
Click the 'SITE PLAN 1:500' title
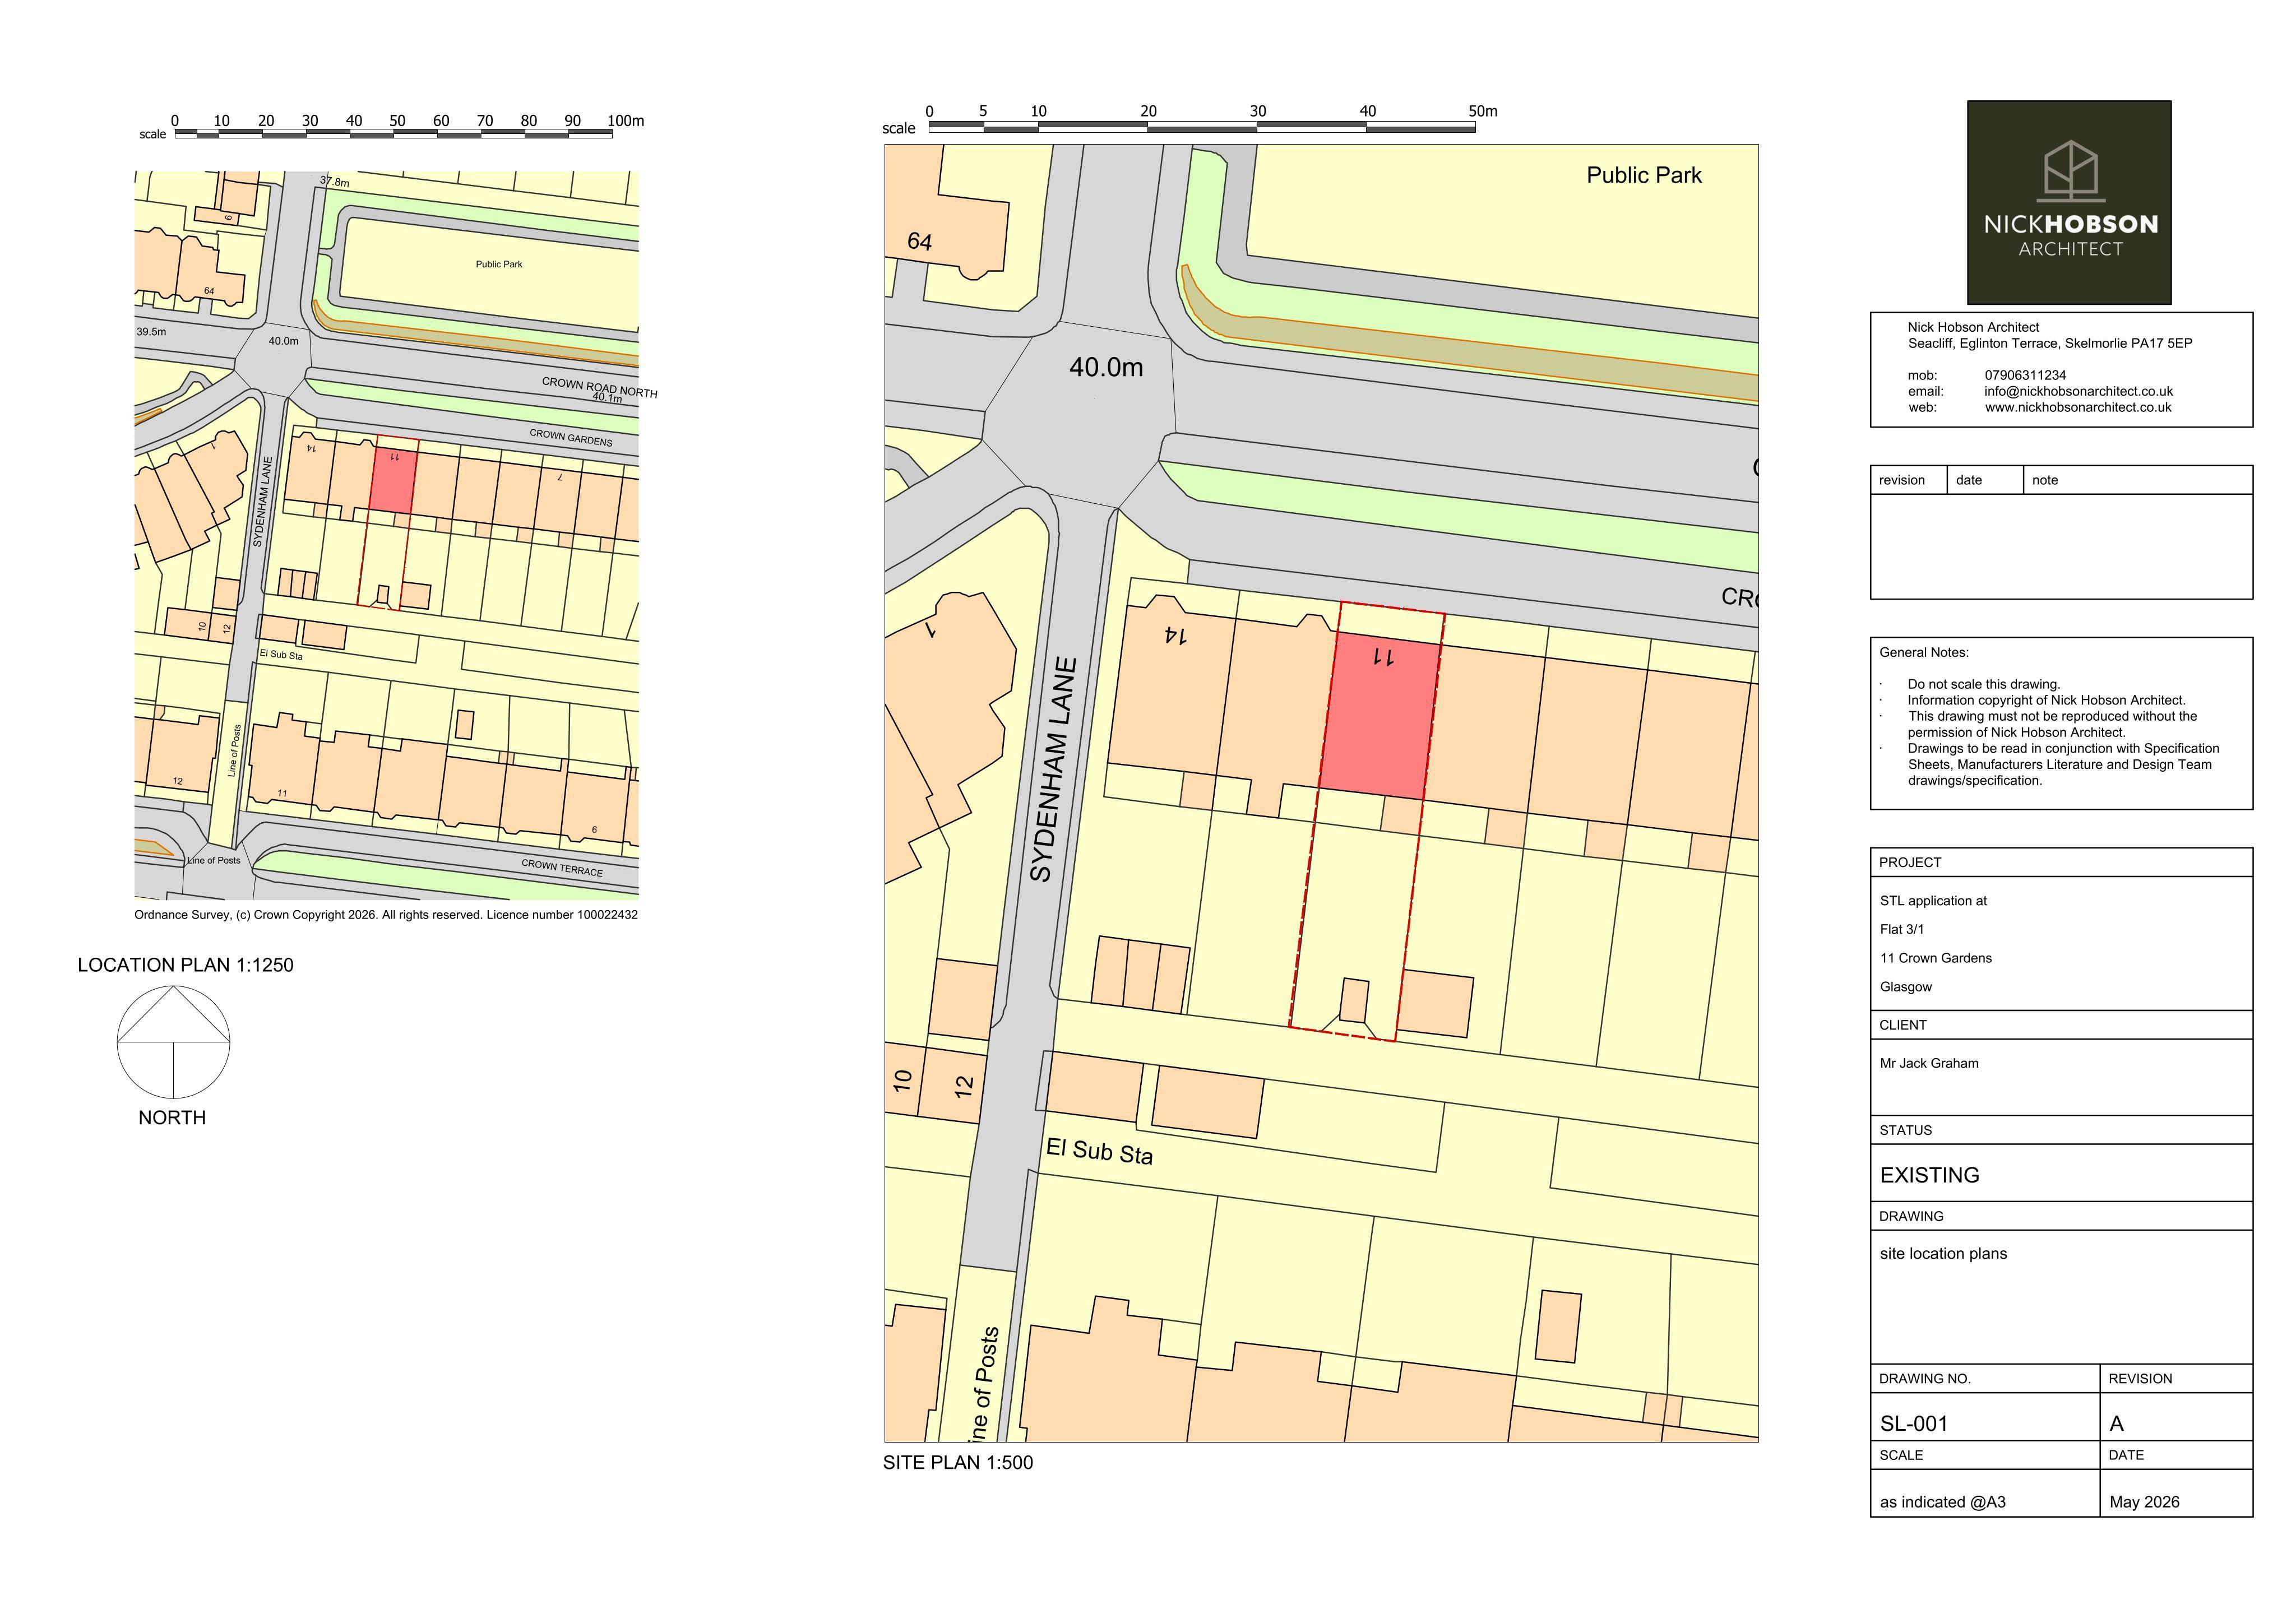[958, 1462]
